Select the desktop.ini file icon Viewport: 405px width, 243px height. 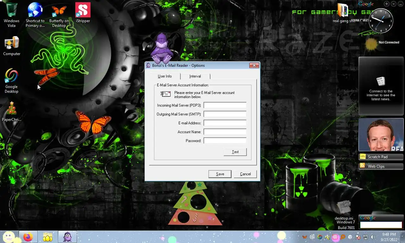point(344,210)
